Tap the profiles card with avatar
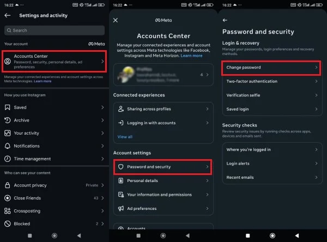327x242 pixels. pyautogui.click(x=162, y=75)
